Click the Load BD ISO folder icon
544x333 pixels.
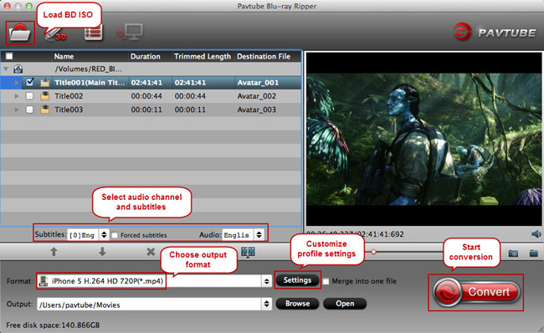click(x=20, y=33)
